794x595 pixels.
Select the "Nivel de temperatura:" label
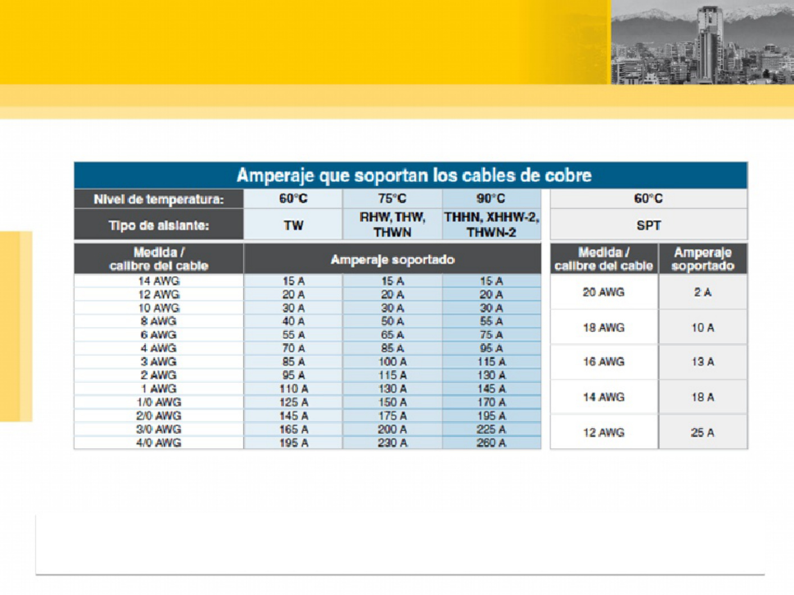click(x=158, y=199)
